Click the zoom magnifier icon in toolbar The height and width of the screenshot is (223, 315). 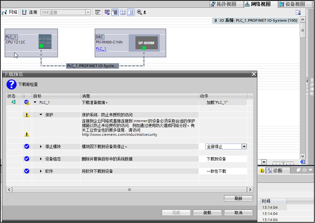[x=139, y=12]
